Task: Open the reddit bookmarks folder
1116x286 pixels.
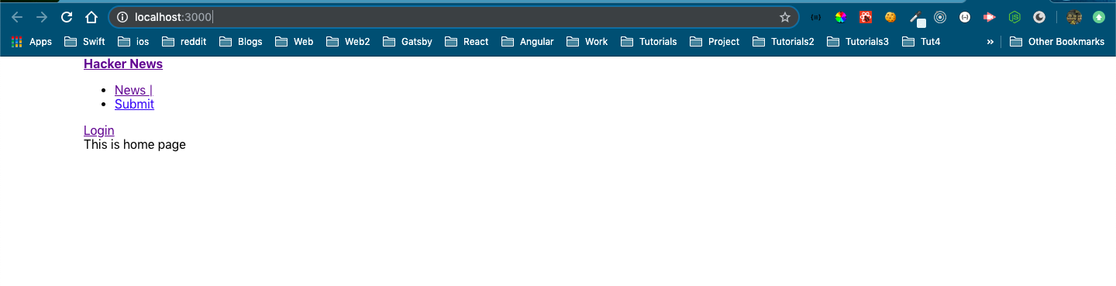Action: (x=184, y=42)
